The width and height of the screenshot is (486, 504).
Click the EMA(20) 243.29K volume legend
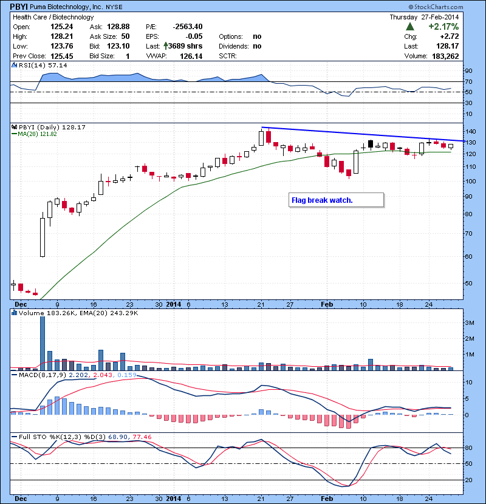(x=109, y=313)
